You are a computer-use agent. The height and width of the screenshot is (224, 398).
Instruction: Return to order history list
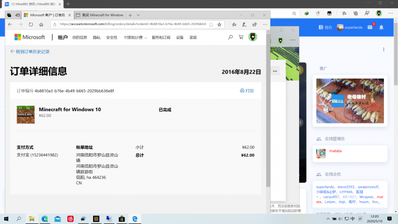click(x=30, y=51)
